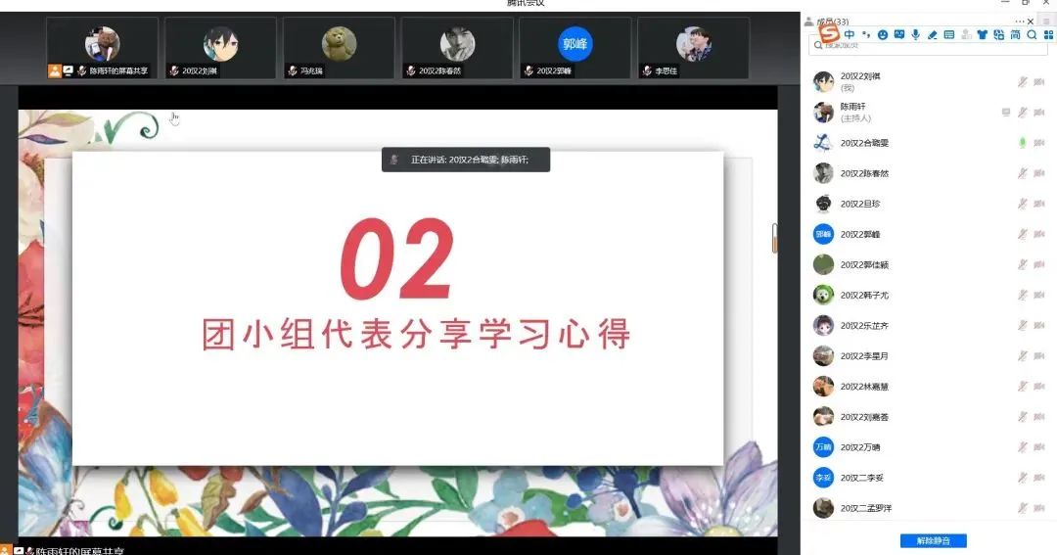Click muted microphone icon for 20汉2万晴
Screen dimensions: 1057x555
1023,447
